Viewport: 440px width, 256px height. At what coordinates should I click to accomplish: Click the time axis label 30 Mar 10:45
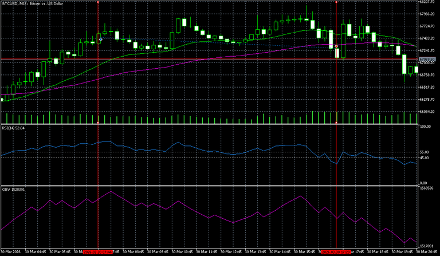pyautogui.click(x=182, y=252)
